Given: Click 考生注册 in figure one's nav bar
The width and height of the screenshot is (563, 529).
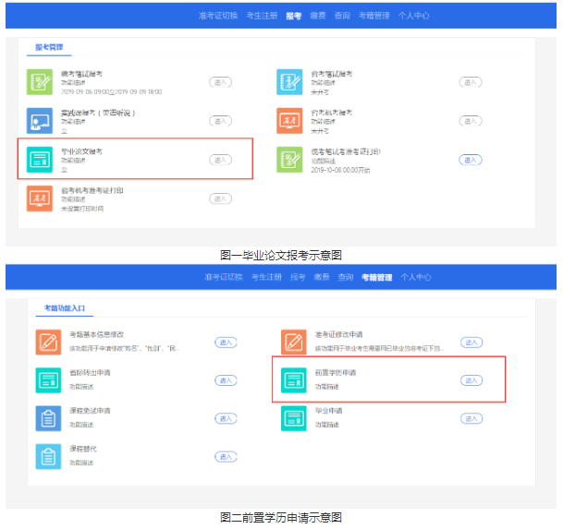Looking at the screenshot, I should (262, 16).
